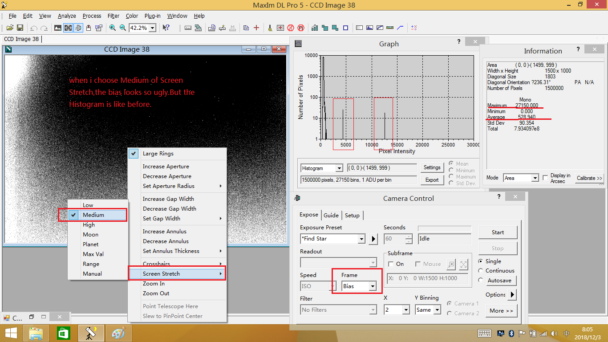Open the zoom percentage dropdown
The width and height of the screenshot is (608, 342).
[153, 28]
